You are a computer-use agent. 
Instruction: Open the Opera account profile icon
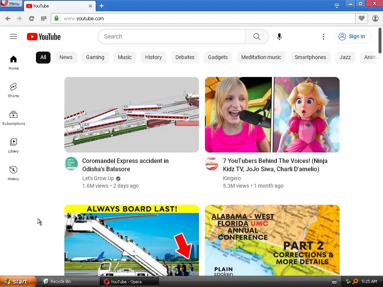[375, 19]
